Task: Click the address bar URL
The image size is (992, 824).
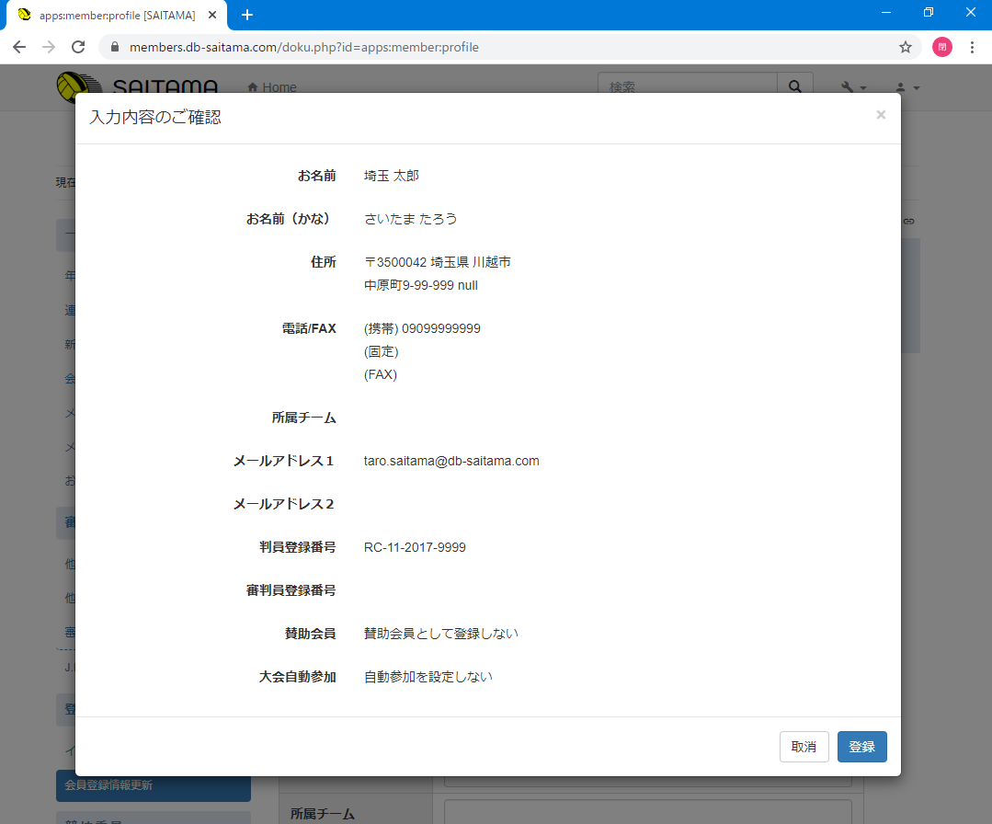Action: [303, 47]
